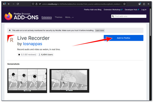Open the Extension Workshop link
The width and height of the screenshot is (153, 102).
click(113, 10)
